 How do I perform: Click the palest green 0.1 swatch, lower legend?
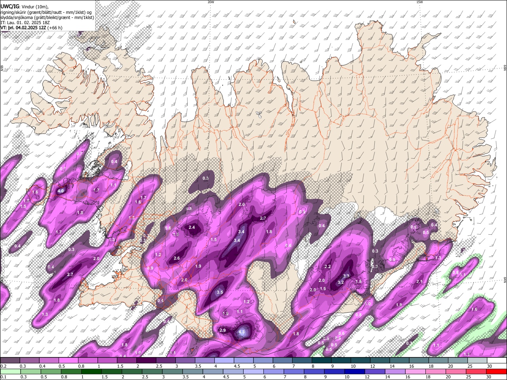pyautogui.click(x=10, y=371)
